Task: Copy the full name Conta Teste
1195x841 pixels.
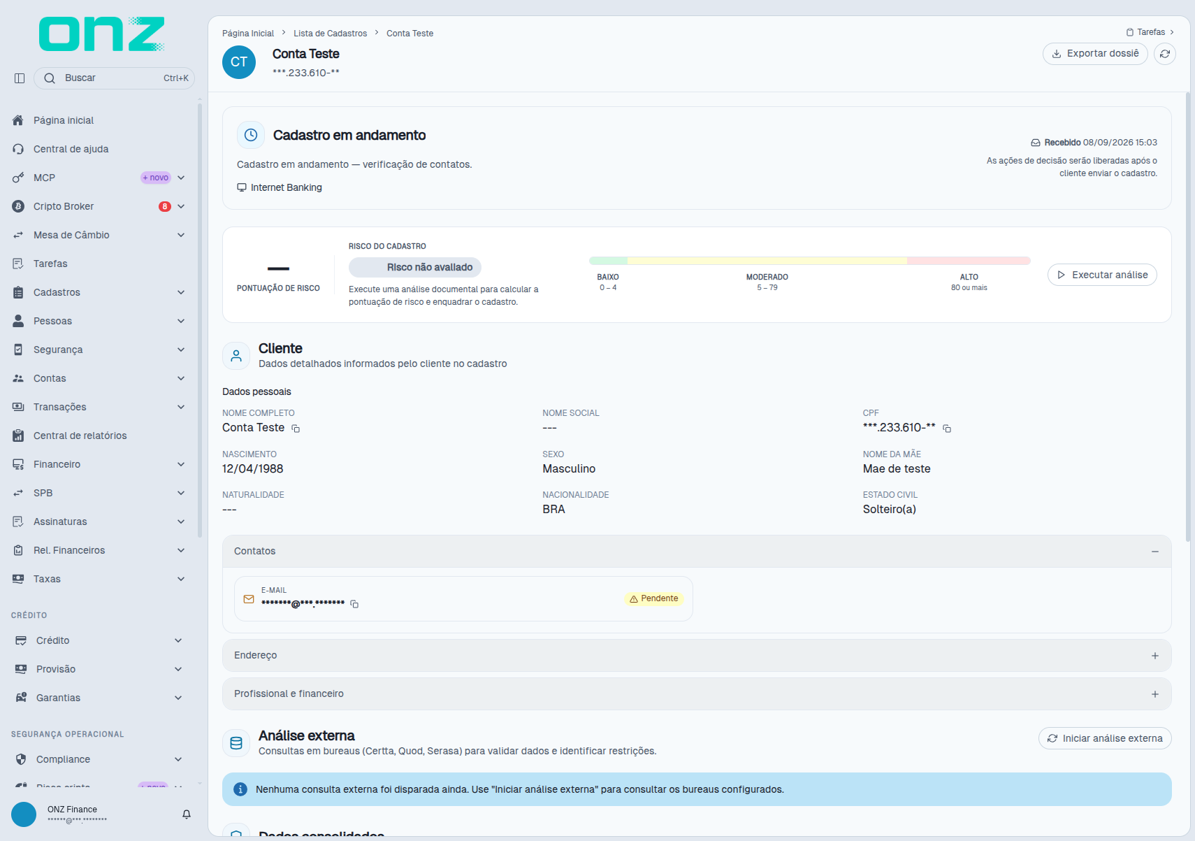Action: coord(296,429)
